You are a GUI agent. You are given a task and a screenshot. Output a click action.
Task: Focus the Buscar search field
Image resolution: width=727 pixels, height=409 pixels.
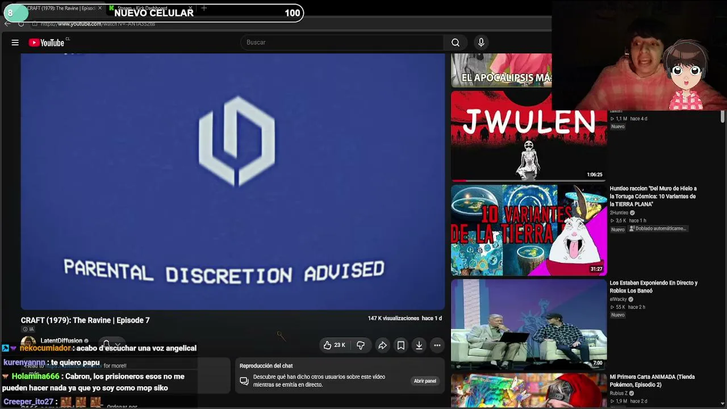pos(342,43)
